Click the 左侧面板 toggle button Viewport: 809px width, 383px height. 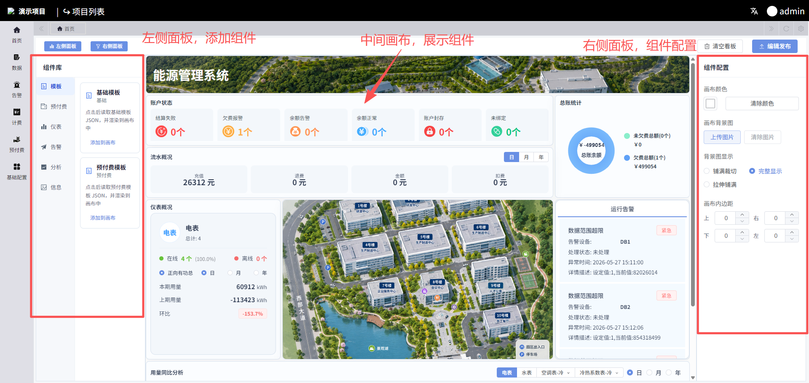click(x=63, y=46)
